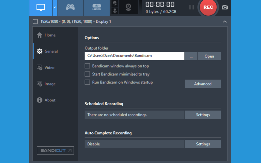Enable Run Bandicam on Windows startup

(x=87, y=82)
